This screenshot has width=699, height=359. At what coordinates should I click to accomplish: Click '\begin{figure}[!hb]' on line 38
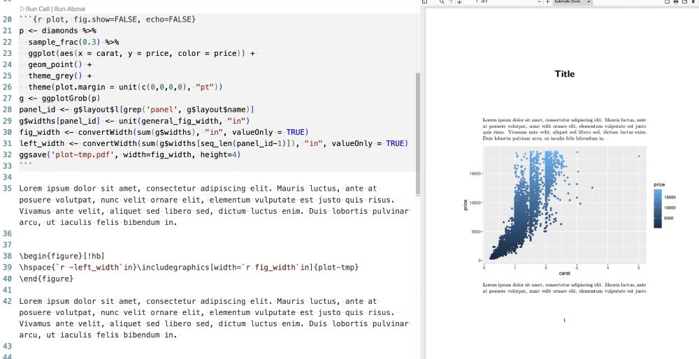pyautogui.click(x=62, y=256)
